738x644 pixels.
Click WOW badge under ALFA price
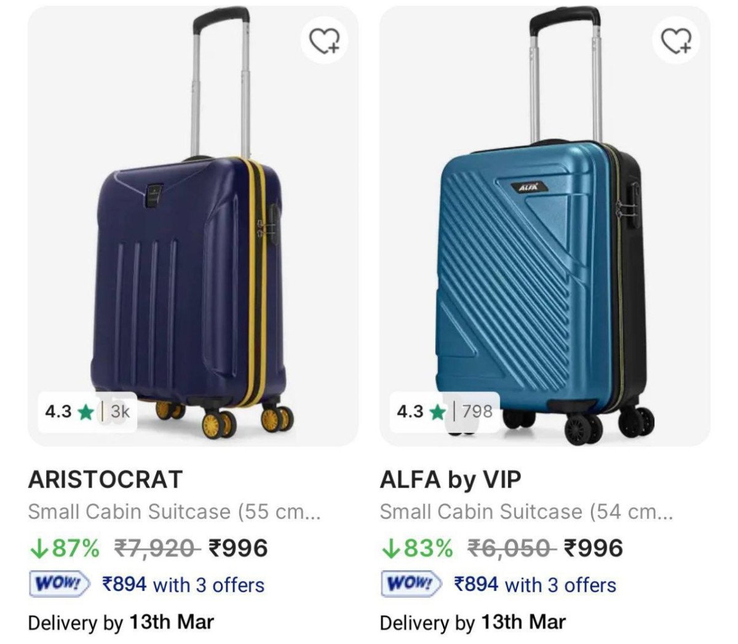(411, 584)
